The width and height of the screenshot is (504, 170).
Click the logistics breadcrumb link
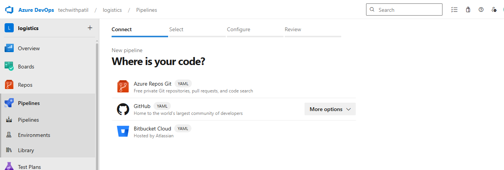pos(112,10)
